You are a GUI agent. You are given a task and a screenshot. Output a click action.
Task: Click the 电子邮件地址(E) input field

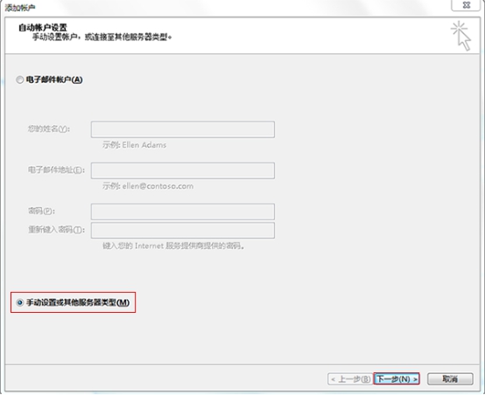point(182,170)
